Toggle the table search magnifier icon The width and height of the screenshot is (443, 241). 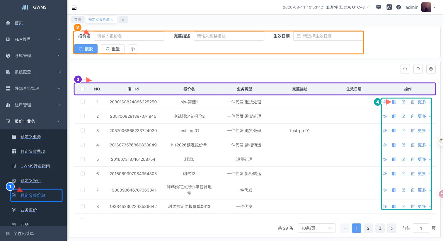click(405, 69)
